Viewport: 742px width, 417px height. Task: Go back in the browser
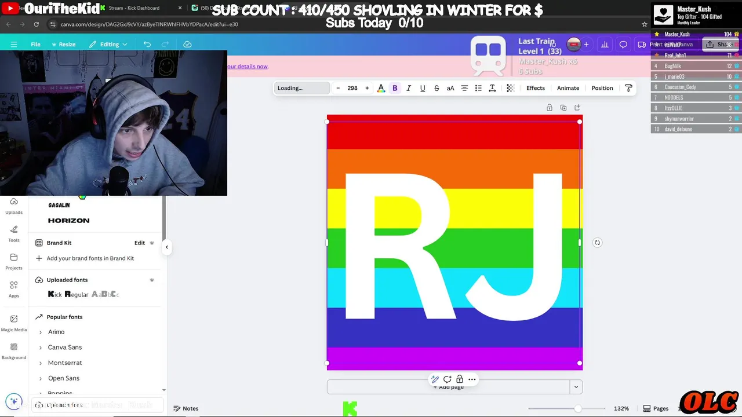(8, 24)
